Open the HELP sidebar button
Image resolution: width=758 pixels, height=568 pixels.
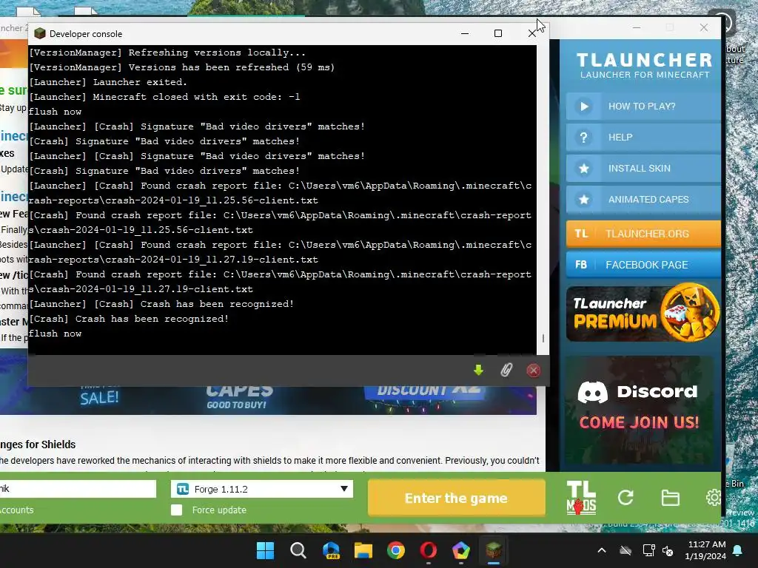point(643,137)
